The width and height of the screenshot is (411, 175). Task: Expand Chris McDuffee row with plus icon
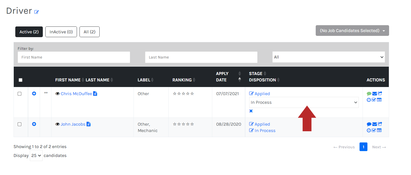(x=34, y=94)
